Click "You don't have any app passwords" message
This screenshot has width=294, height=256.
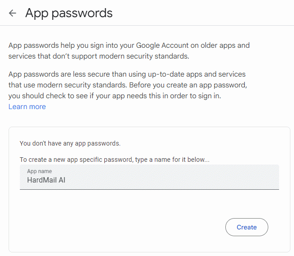pyautogui.click(x=70, y=144)
